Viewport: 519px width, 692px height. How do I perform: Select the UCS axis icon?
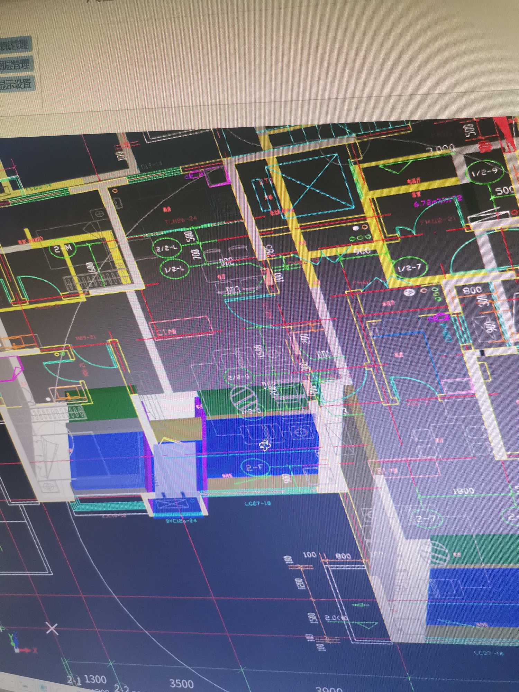point(21,644)
